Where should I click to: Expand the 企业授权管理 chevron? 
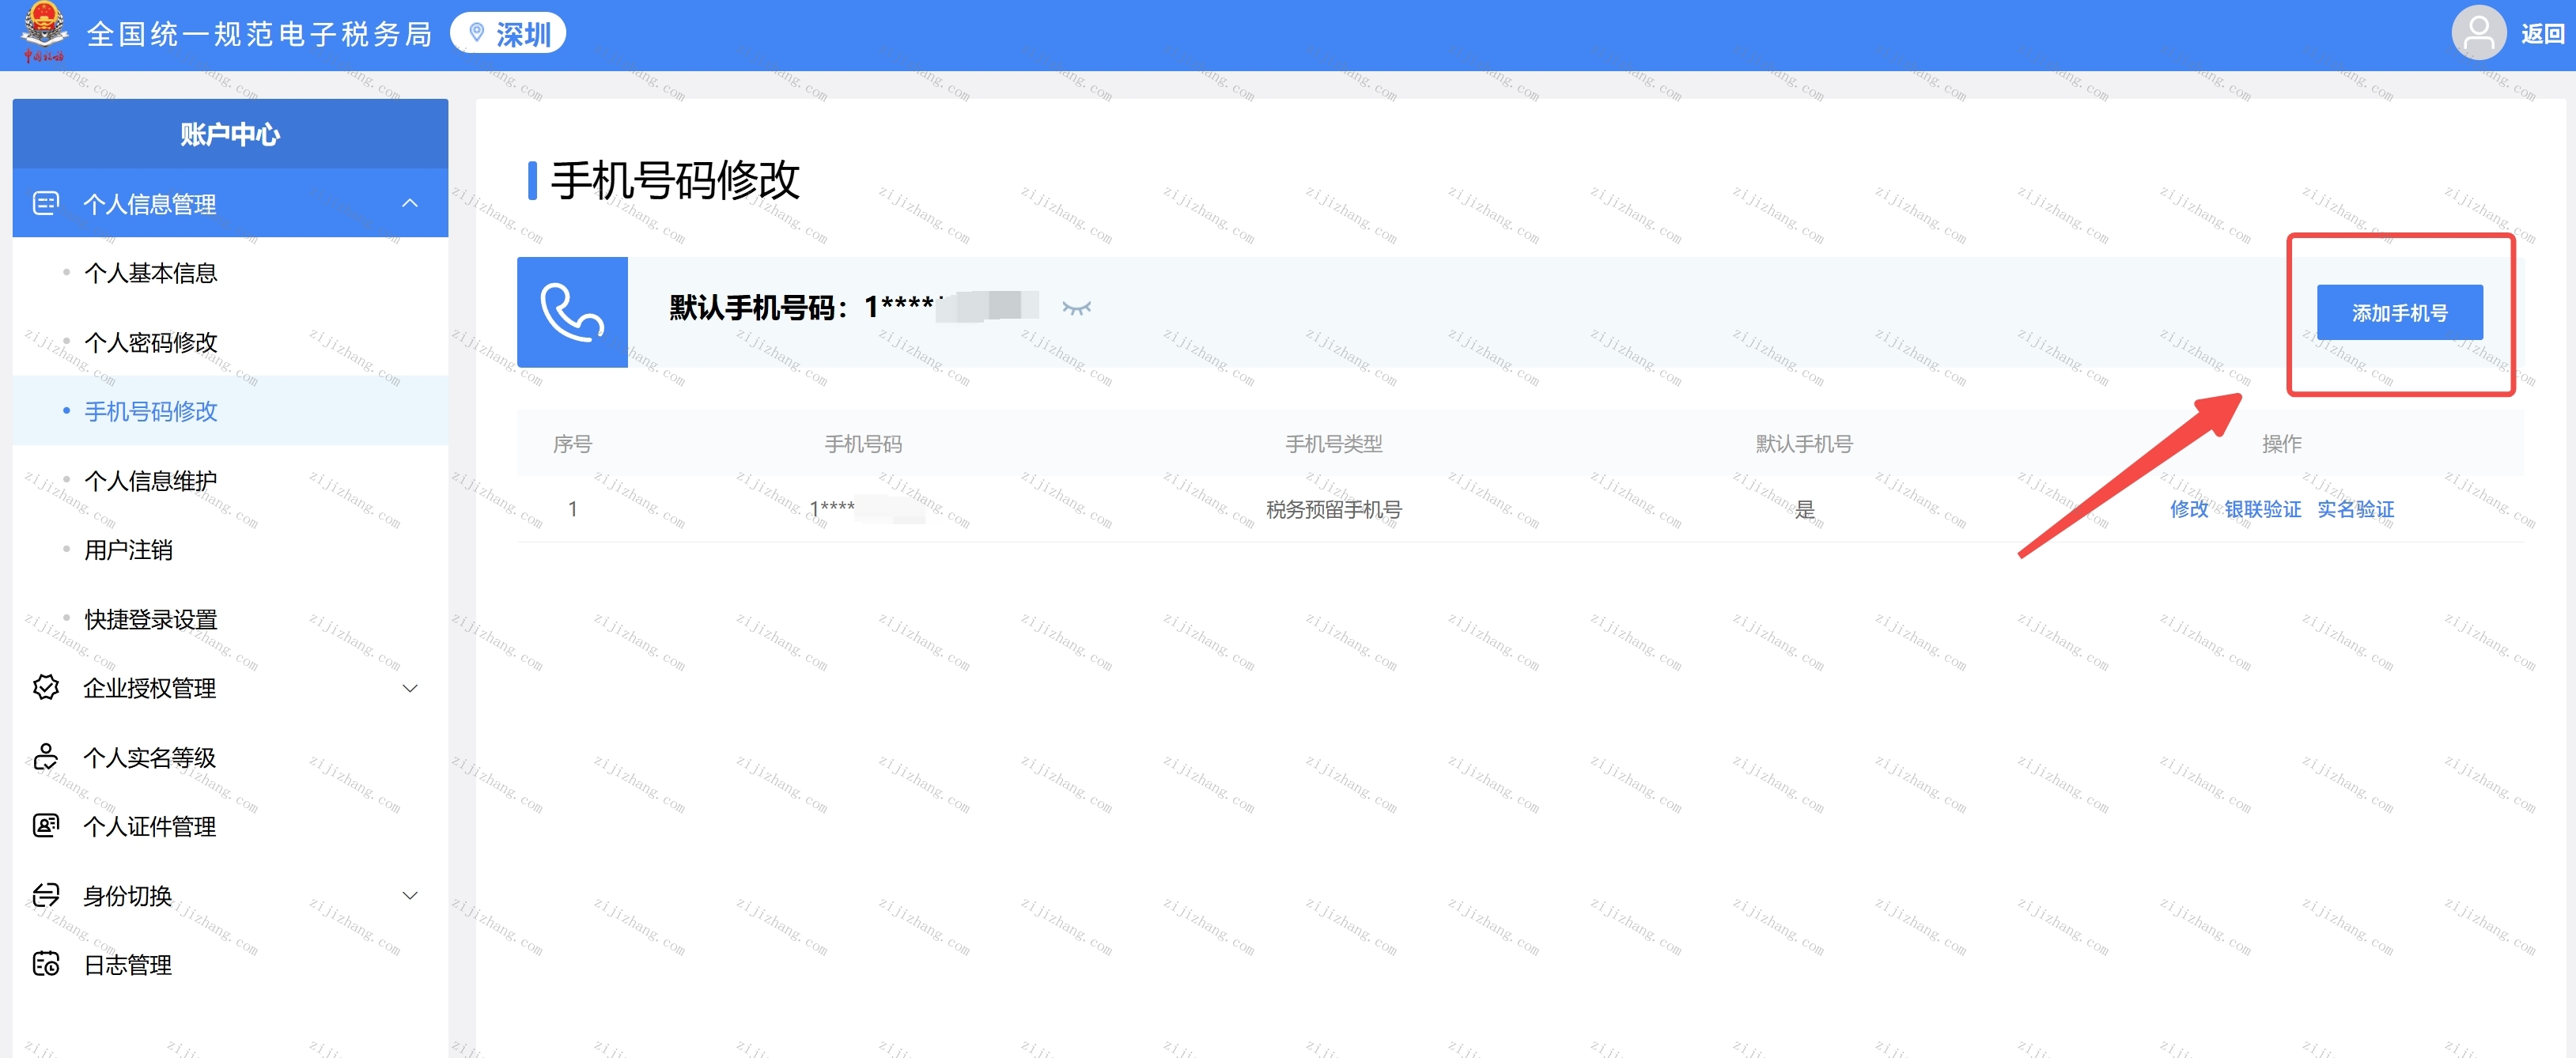pos(410,688)
